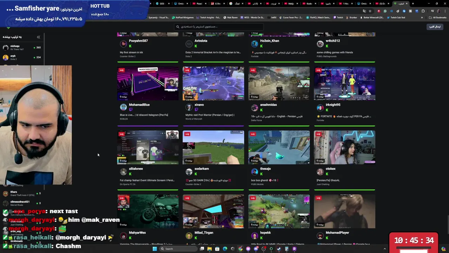The image size is (449, 253).
Task: Expand the bookmarks overflow chevron
Action: (422, 17)
